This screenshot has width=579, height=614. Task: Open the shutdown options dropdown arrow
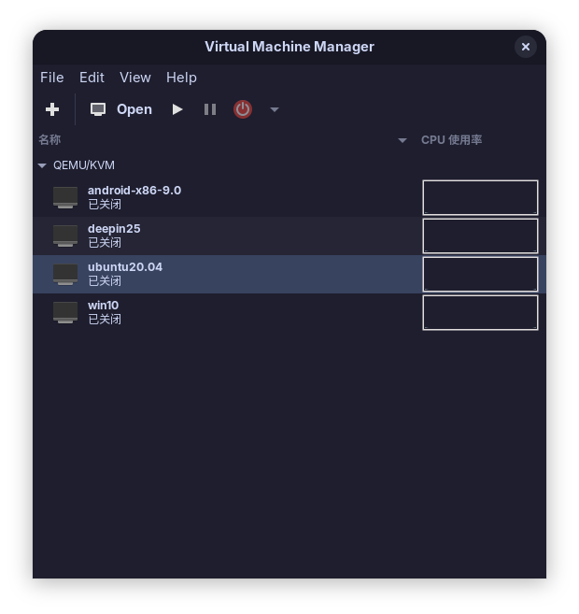(275, 109)
